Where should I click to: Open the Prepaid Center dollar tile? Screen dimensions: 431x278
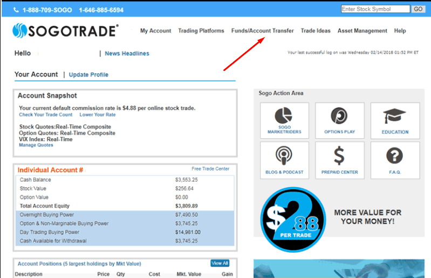point(339,160)
